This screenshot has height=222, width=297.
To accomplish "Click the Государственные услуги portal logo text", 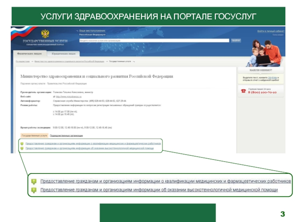I will [45, 41].
